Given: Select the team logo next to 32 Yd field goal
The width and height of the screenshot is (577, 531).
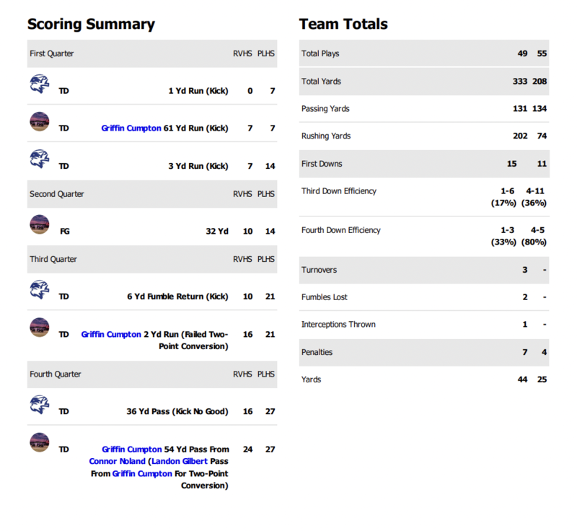Looking at the screenshot, I should [39, 224].
